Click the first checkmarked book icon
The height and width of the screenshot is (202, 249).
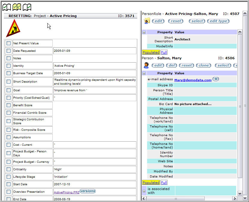pos(6,7)
